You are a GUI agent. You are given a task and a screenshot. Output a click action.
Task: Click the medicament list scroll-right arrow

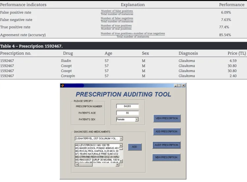[117, 165]
